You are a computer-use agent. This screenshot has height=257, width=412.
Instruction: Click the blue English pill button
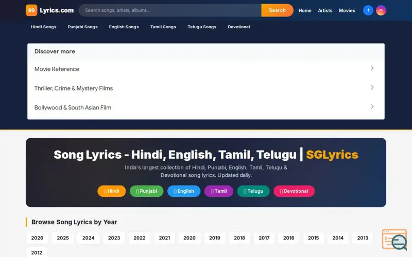[184, 191]
